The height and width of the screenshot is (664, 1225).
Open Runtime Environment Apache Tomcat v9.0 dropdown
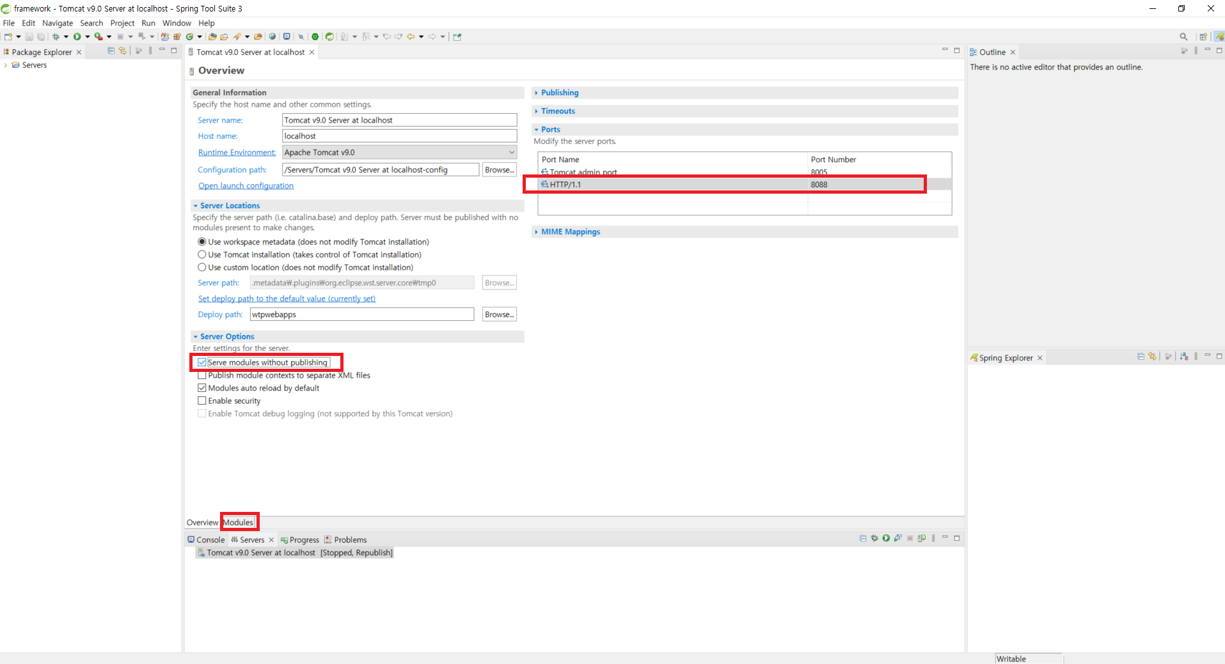(400, 152)
